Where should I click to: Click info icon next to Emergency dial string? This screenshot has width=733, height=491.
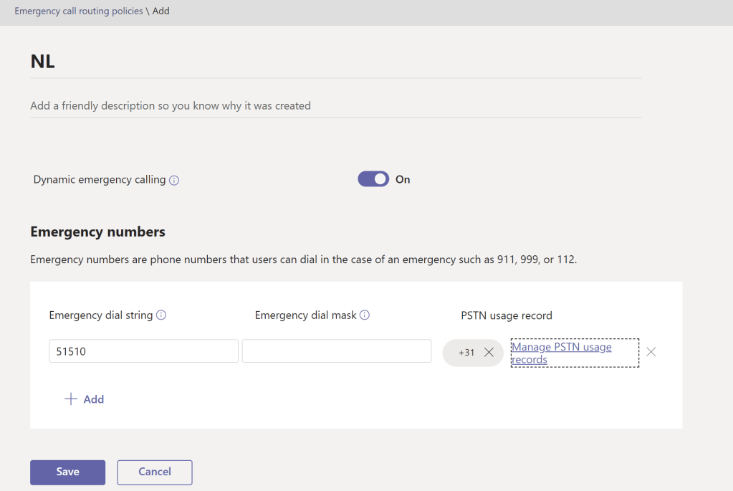[161, 315]
